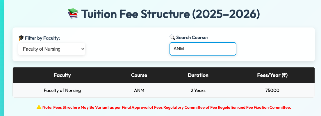Click the Course column header
Screen dimensions: 321x116
[x=139, y=75]
